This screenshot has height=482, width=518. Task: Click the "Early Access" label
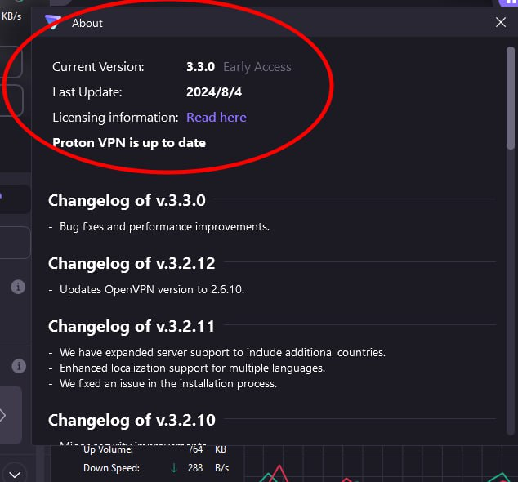pyautogui.click(x=257, y=67)
